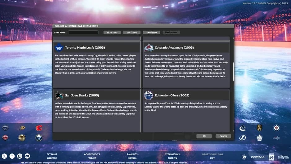
Task: Select the Vancouver Canucks logo
Action: pyautogui.click(x=242, y=128)
